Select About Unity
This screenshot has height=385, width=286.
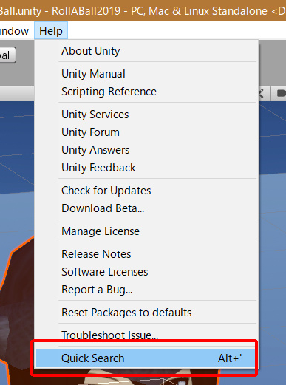[x=146, y=51]
